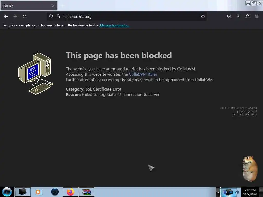
Task: Open the Firefox hamburger menu
Action: (x=257, y=16)
